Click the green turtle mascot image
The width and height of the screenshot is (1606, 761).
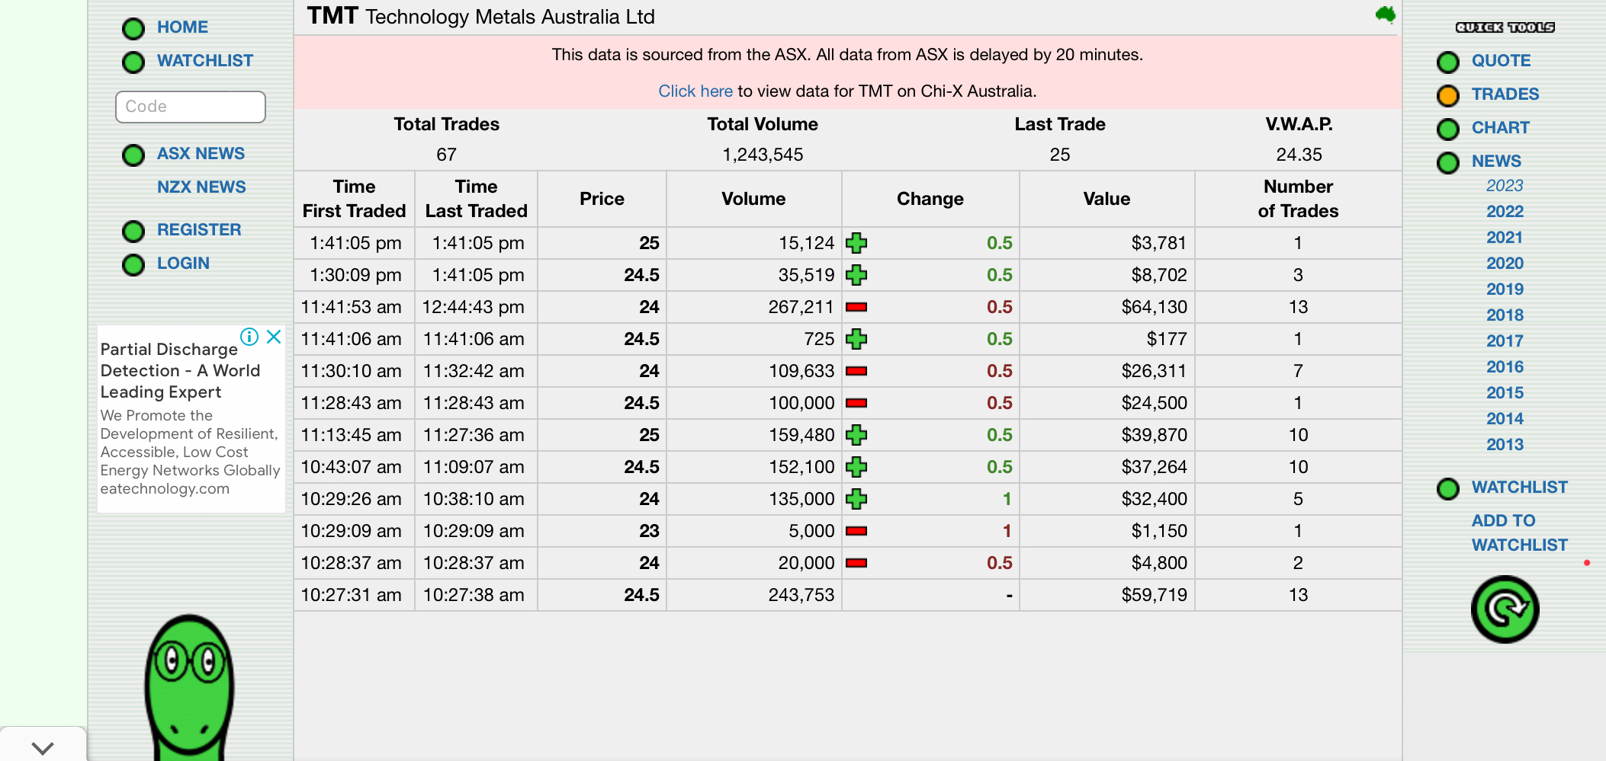tap(189, 688)
